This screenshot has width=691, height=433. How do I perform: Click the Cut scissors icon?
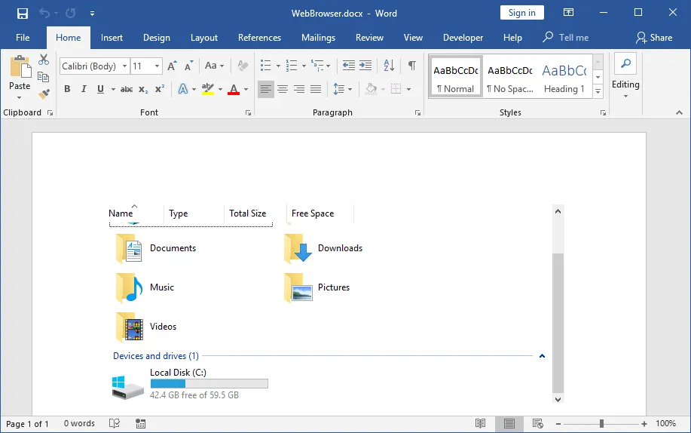click(x=44, y=59)
